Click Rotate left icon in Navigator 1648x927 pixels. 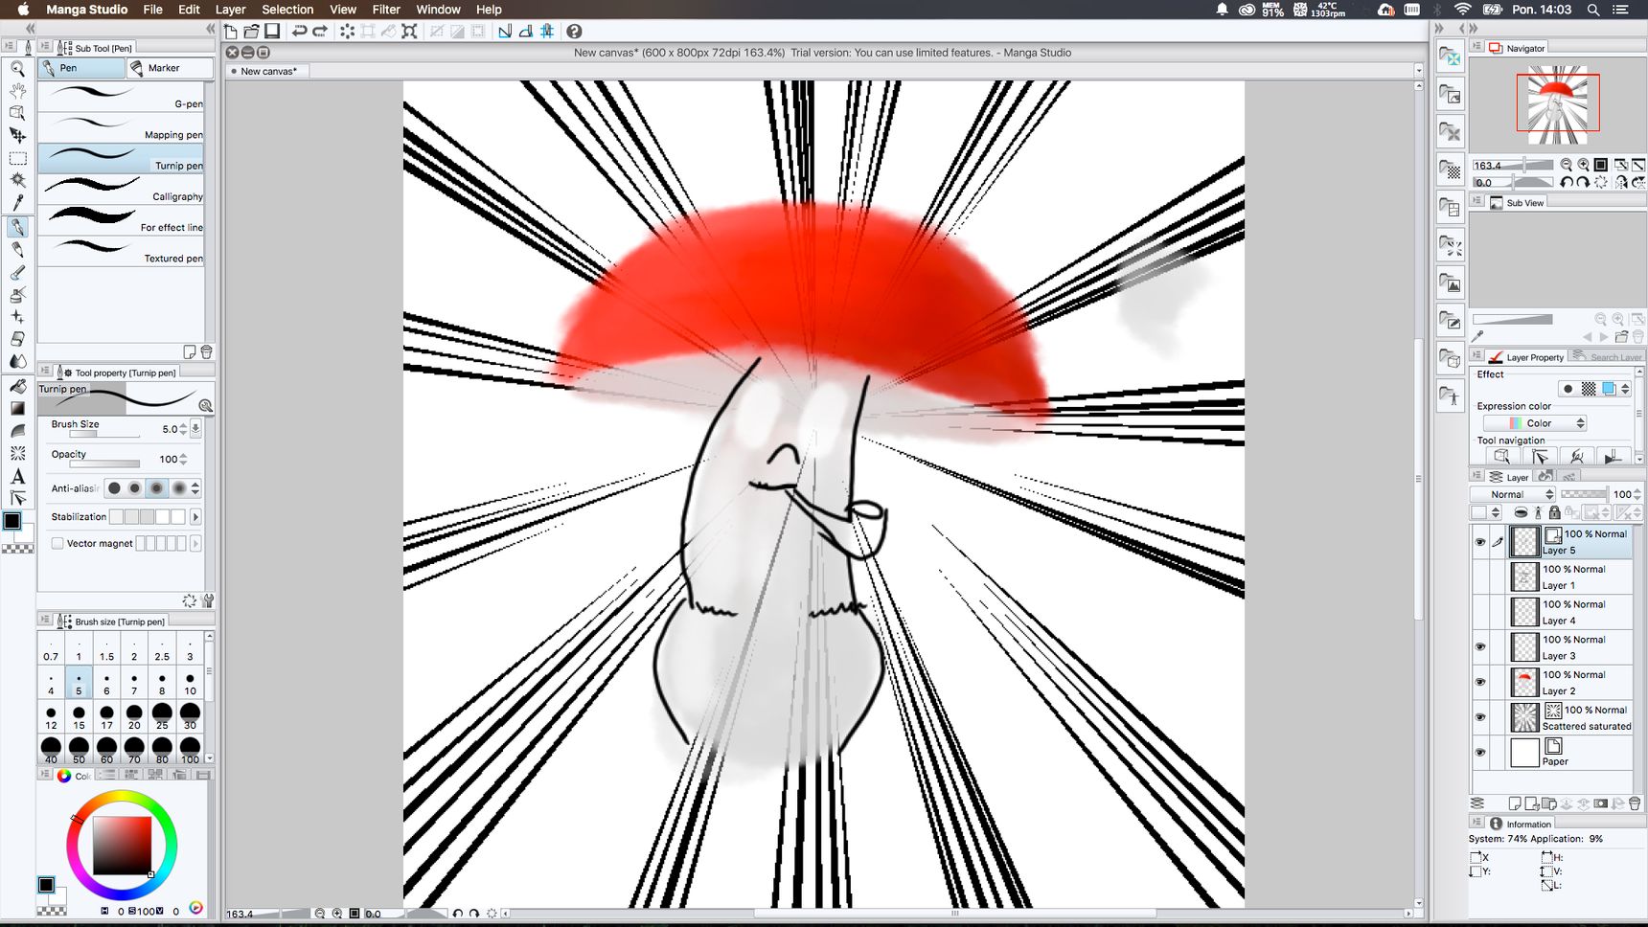tap(1566, 182)
